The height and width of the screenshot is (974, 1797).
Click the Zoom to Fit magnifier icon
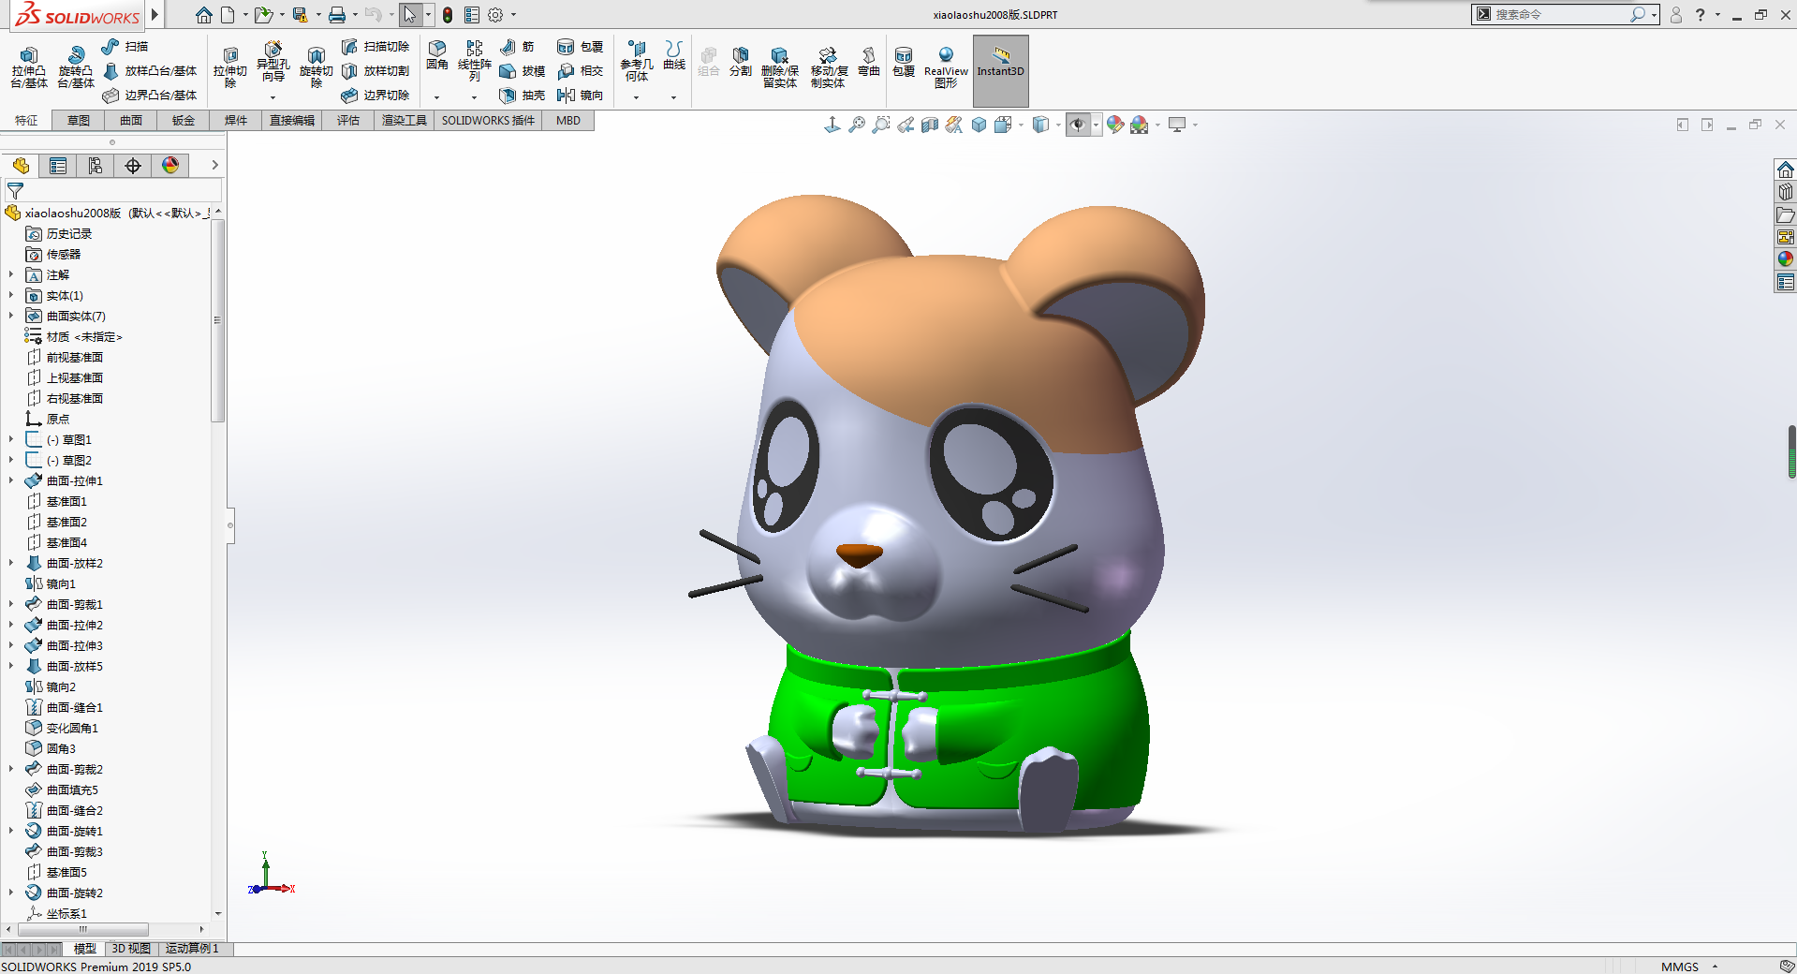[x=857, y=125]
